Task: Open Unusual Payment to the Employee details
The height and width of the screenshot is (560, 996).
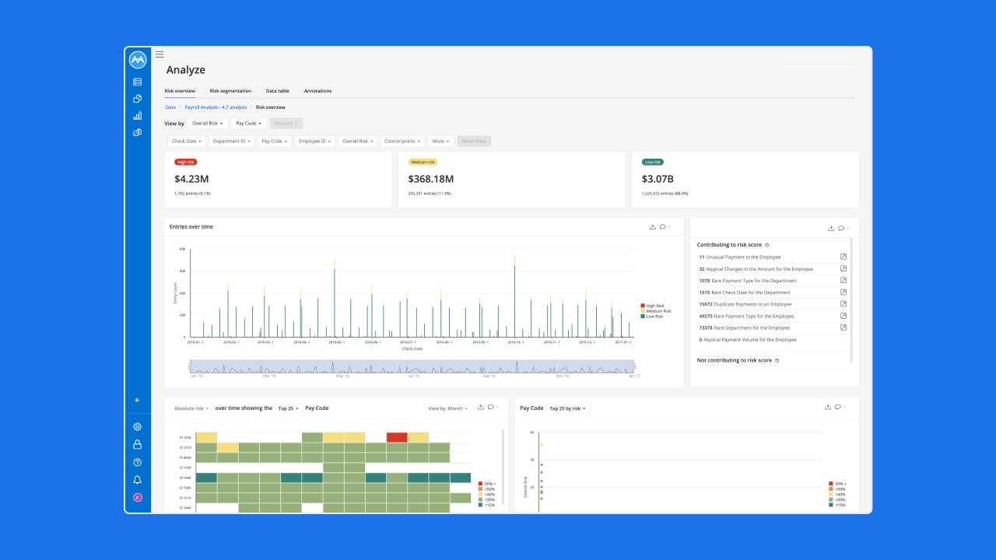Action: click(x=843, y=257)
